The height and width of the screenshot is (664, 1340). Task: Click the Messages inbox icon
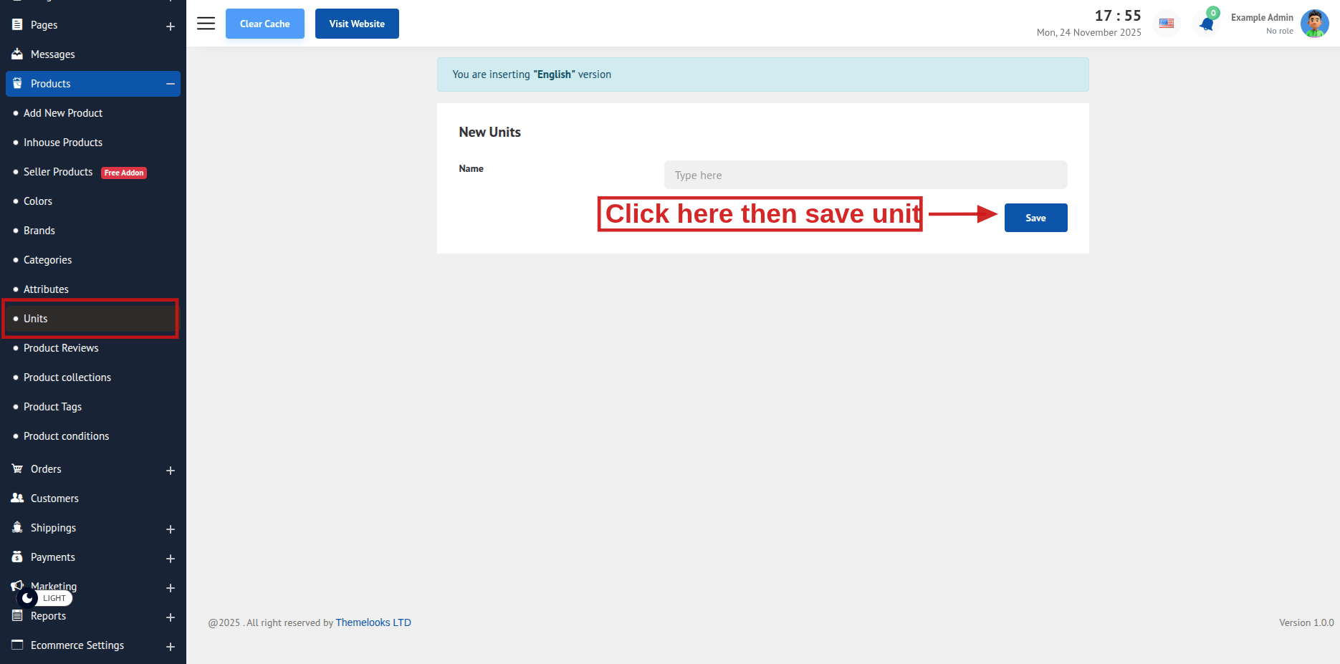(17, 54)
